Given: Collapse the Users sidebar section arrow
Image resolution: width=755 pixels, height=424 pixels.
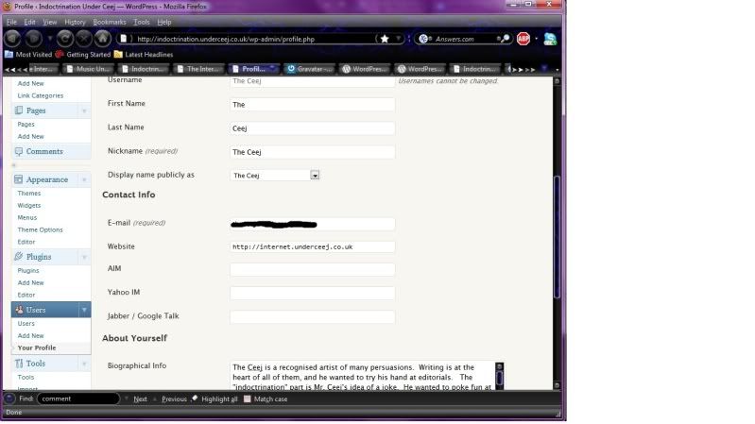Looking at the screenshot, I should [x=84, y=310].
